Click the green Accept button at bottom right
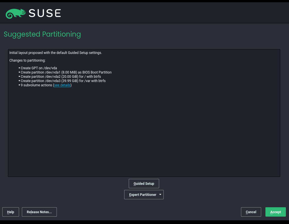 [275, 212]
